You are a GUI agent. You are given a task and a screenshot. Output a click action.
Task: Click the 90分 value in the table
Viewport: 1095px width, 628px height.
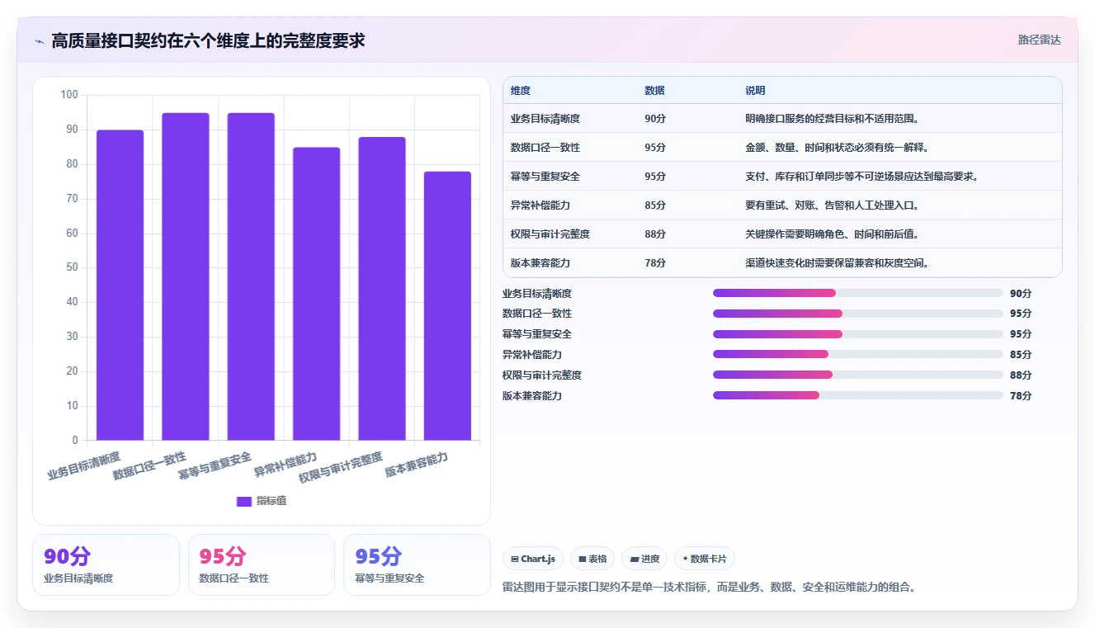655,119
